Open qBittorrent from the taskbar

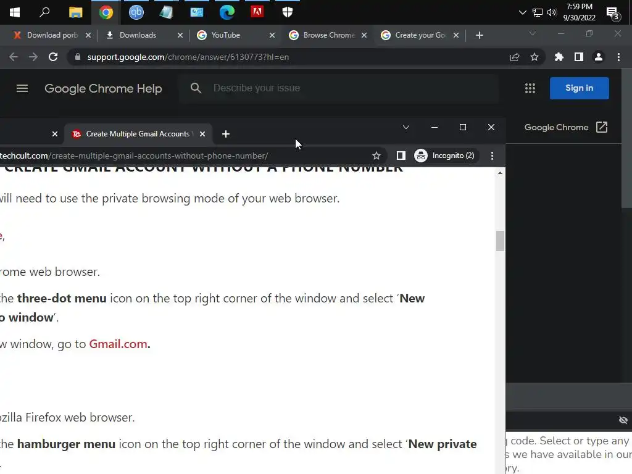(x=136, y=12)
